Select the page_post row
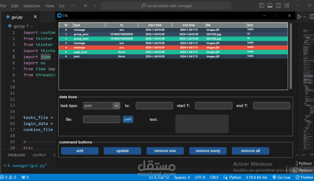 173,52
